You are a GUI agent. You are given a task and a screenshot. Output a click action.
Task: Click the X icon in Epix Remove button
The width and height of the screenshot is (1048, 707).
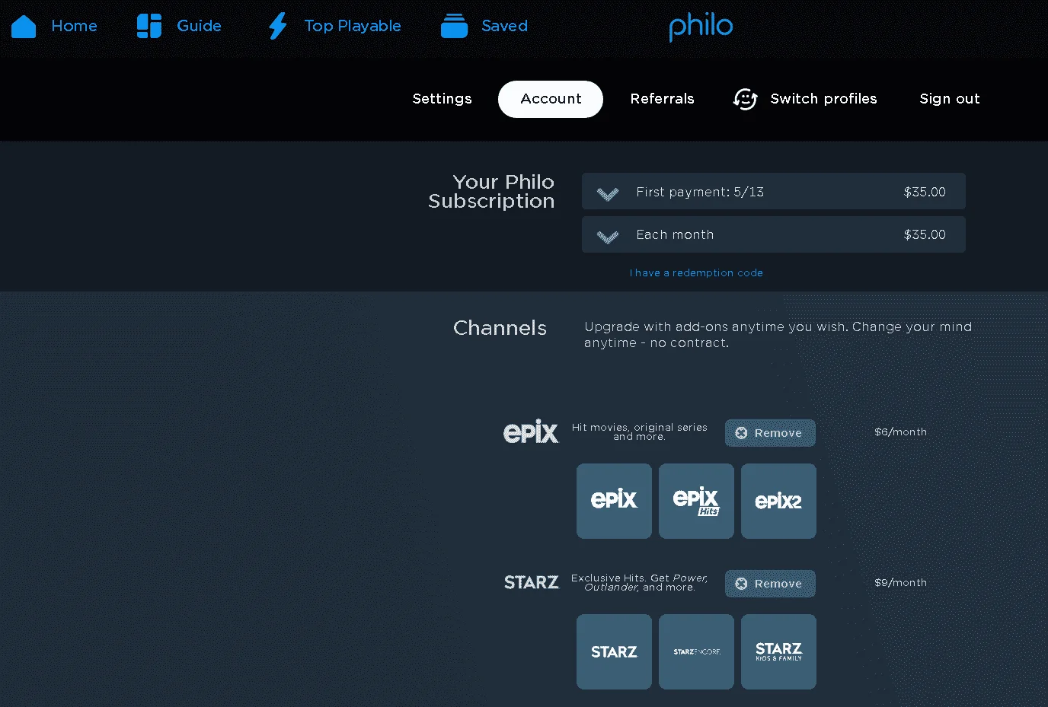(x=741, y=433)
